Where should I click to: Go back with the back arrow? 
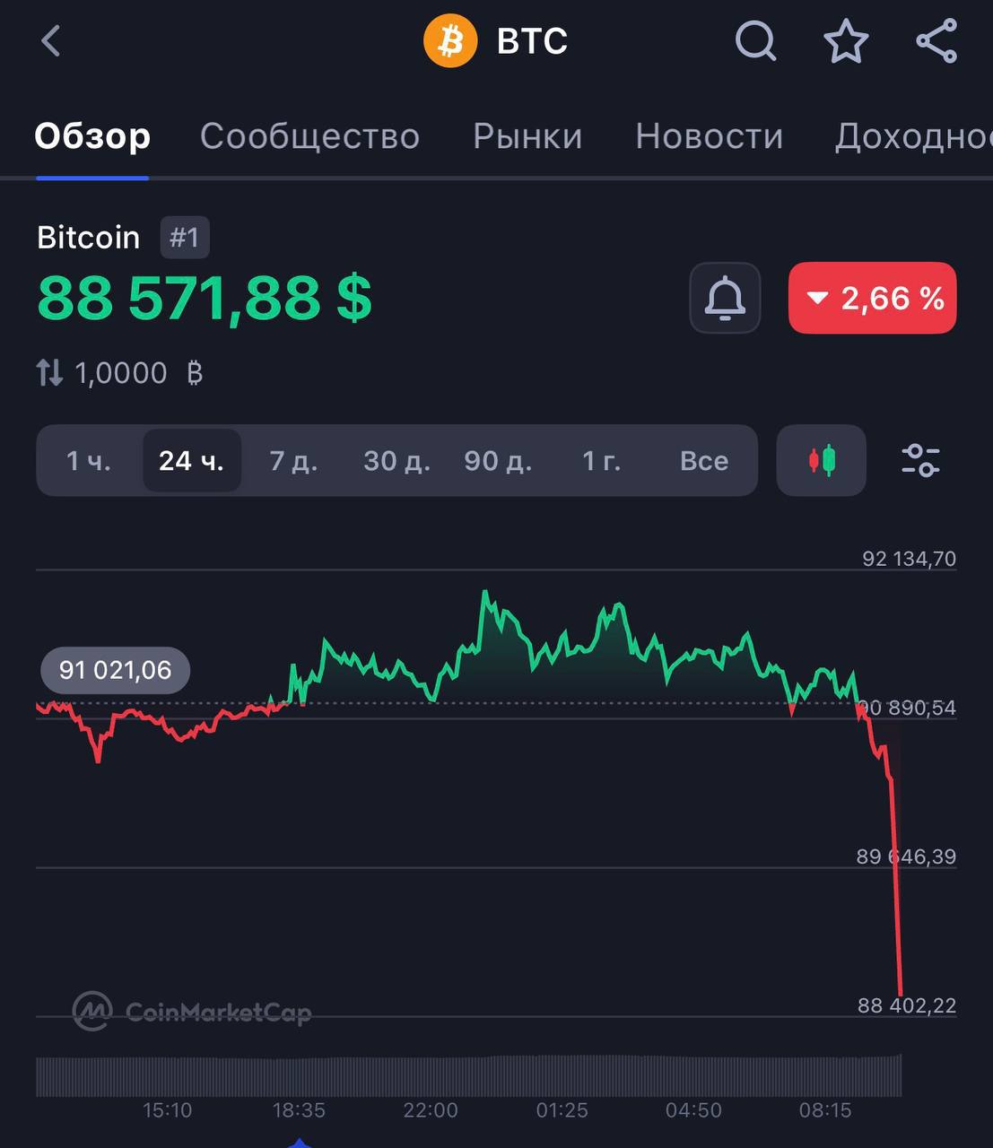[51, 40]
